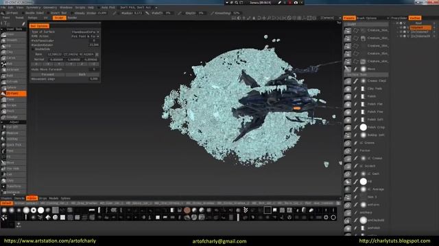Image resolution: width=439 pixels, height=246 pixels.
Task: Switch to the Retopo room tab
Action: click(x=32, y=18)
